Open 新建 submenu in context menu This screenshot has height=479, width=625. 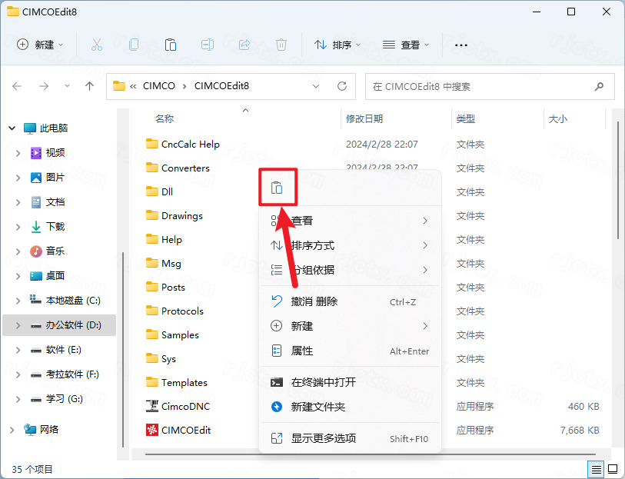pos(351,326)
